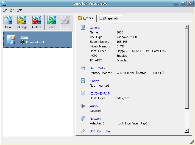Click the details scrollbar down arrow

click(x=187, y=130)
